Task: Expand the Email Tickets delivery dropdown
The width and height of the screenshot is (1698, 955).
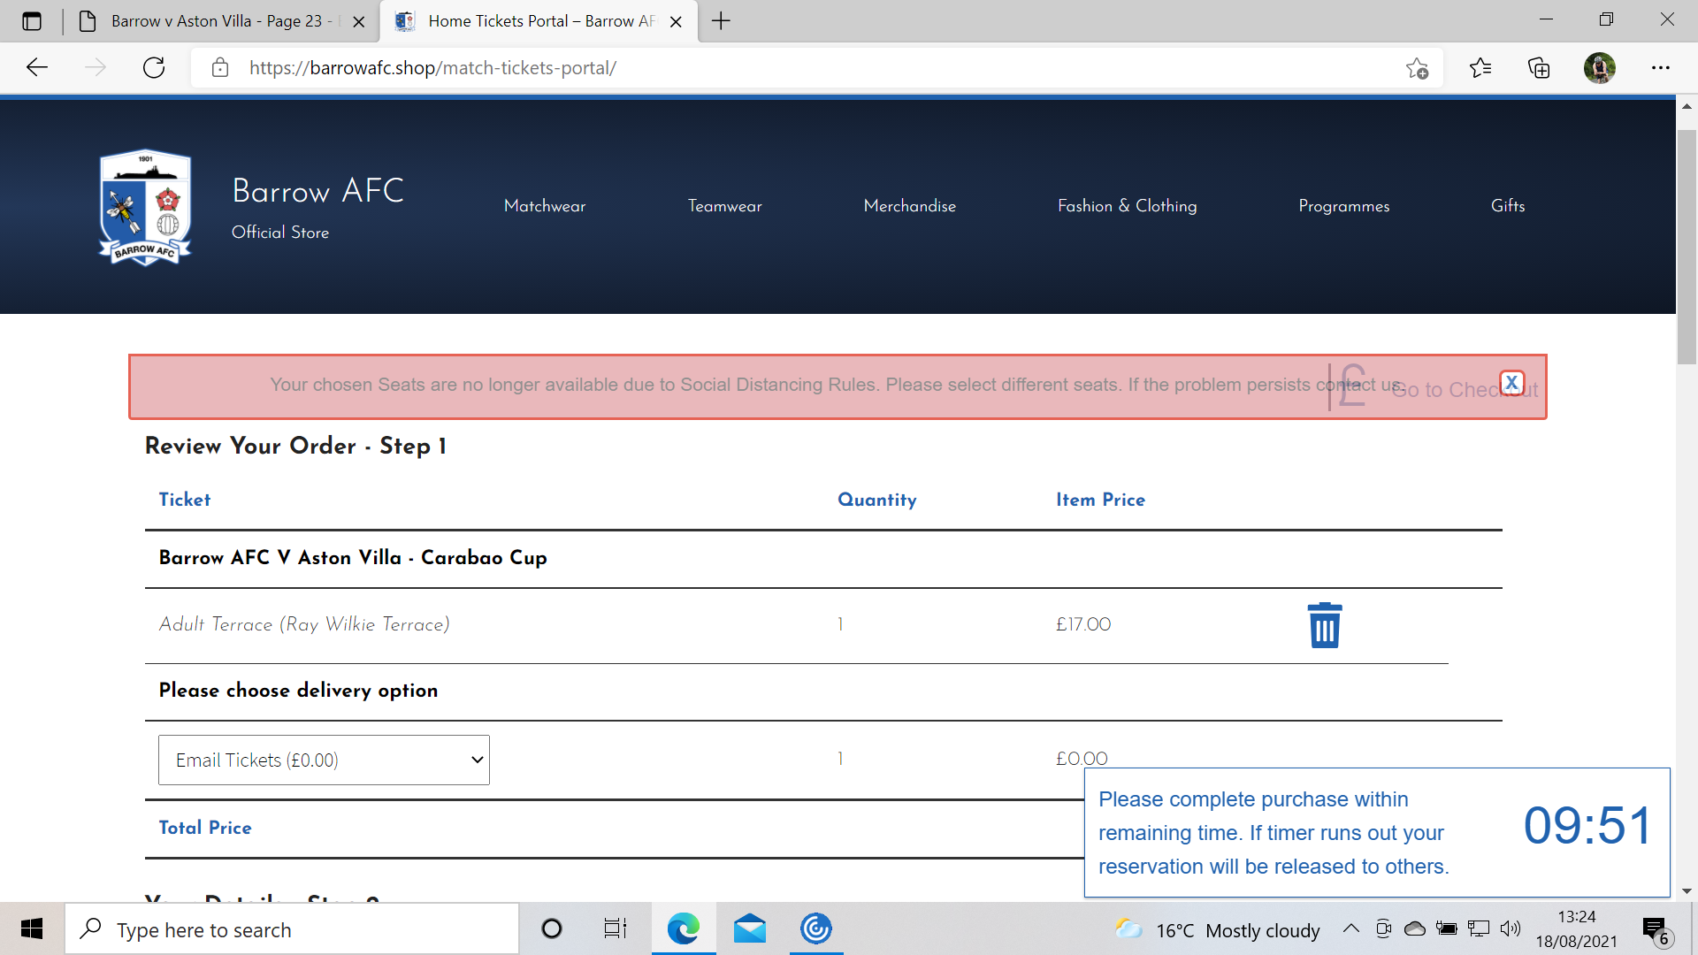Action: [x=324, y=760]
